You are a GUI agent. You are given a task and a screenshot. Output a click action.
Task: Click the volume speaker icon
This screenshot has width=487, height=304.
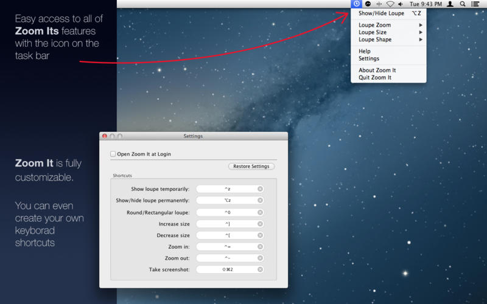click(401, 4)
